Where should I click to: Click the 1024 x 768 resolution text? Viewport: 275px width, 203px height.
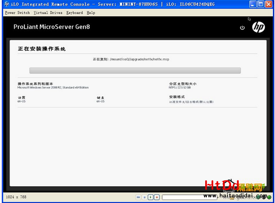click(x=16, y=197)
